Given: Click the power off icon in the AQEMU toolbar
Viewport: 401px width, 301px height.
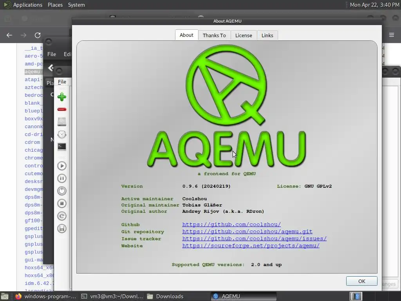Looking at the screenshot, I should pos(61,191).
